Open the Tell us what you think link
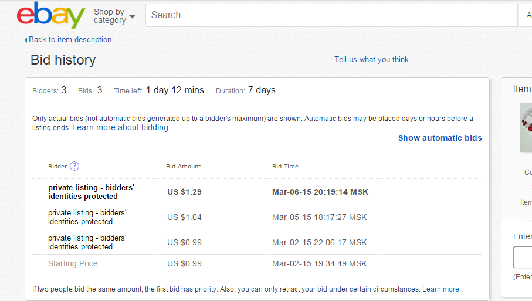Viewport: 532px width, 301px height. [371, 59]
